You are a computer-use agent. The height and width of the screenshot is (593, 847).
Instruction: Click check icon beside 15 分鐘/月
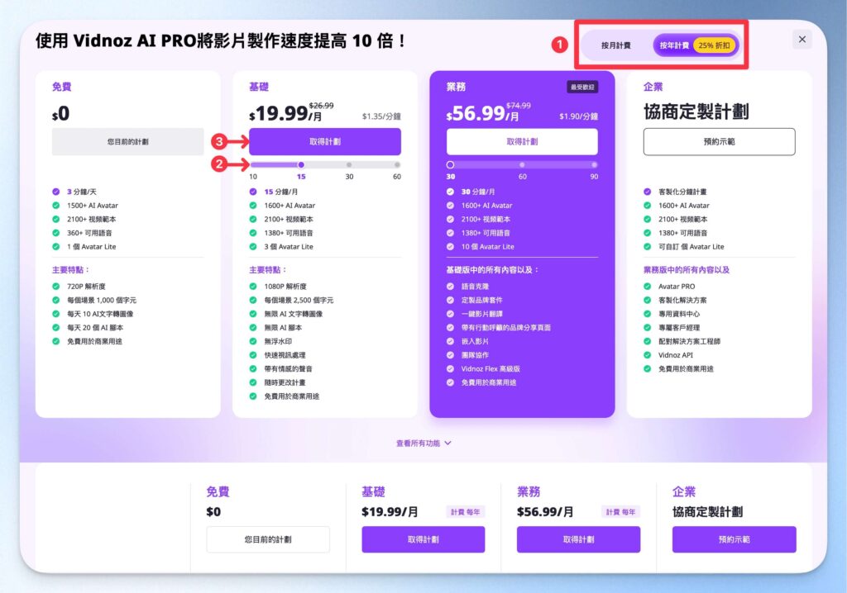click(x=253, y=192)
